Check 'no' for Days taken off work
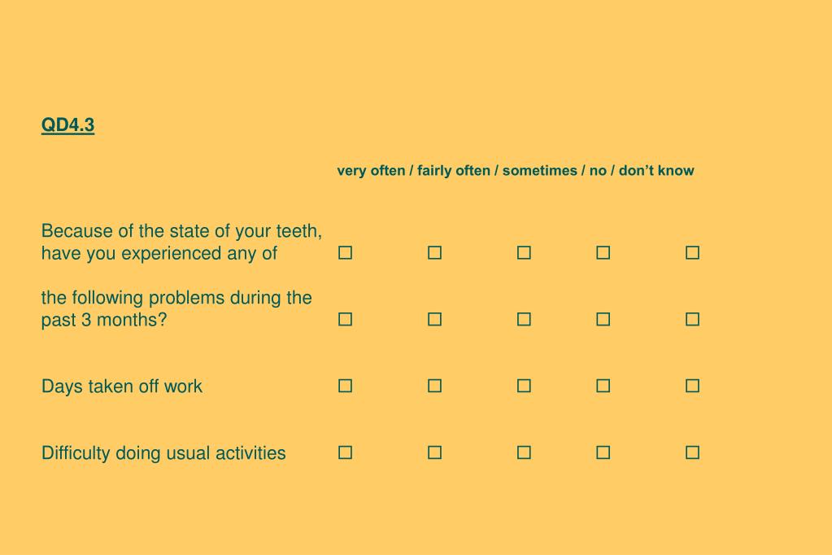Viewport: 832px width, 555px height. (x=603, y=386)
